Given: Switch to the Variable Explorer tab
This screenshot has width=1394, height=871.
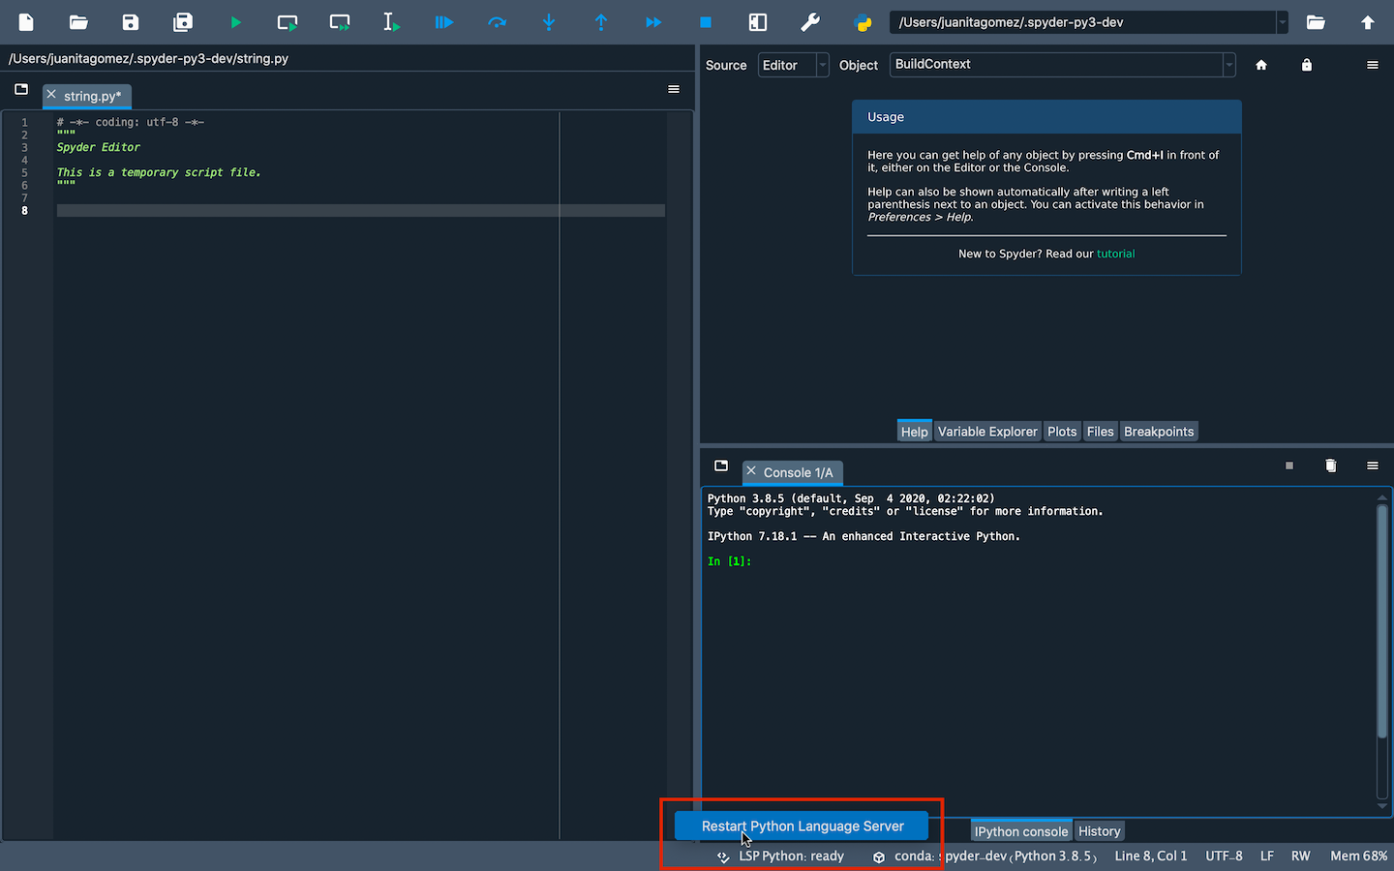Looking at the screenshot, I should pos(986,431).
